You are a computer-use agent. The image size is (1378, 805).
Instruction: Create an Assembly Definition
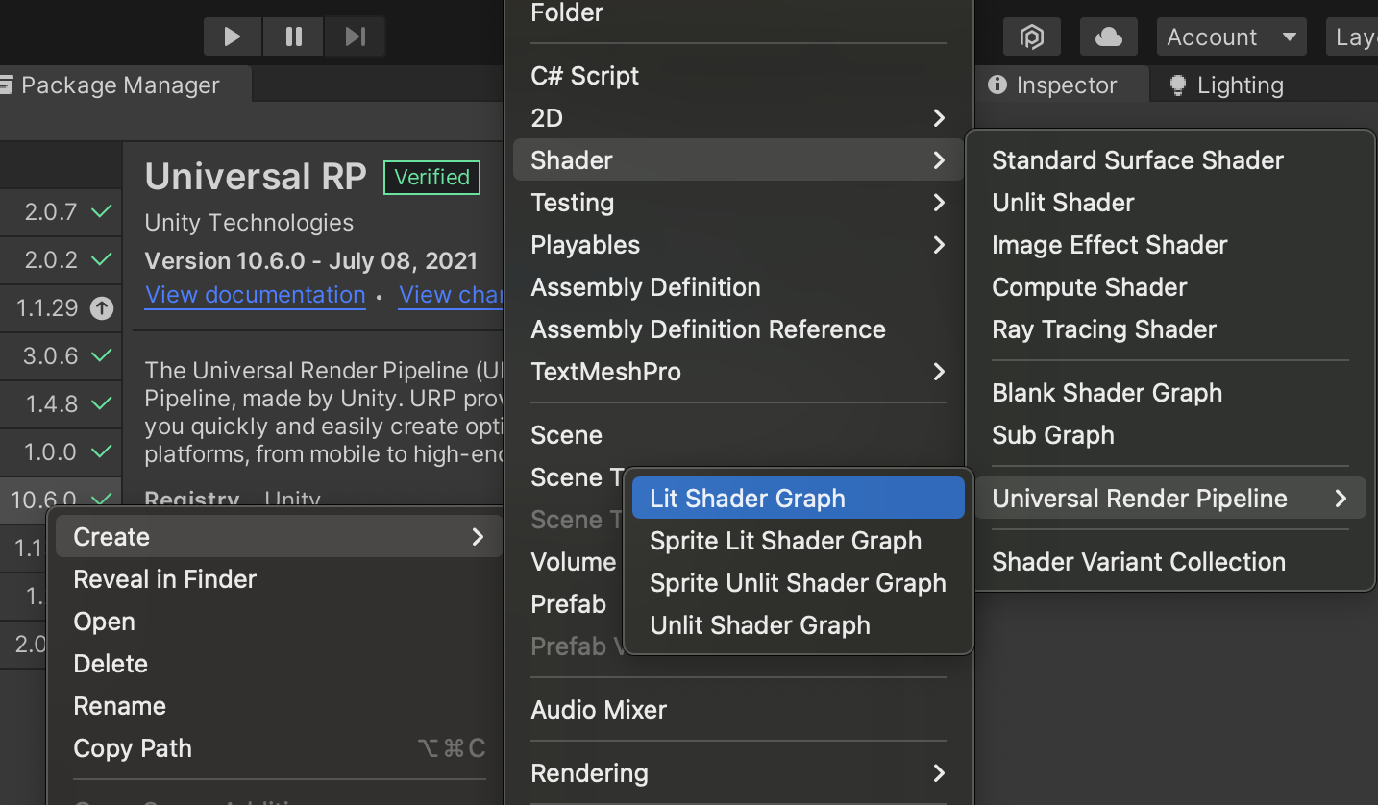[x=738, y=287]
